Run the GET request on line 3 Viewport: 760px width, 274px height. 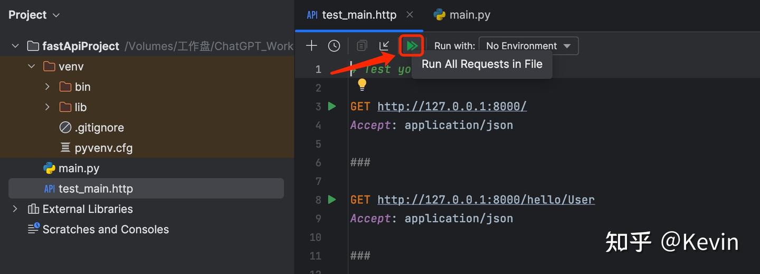[332, 106]
